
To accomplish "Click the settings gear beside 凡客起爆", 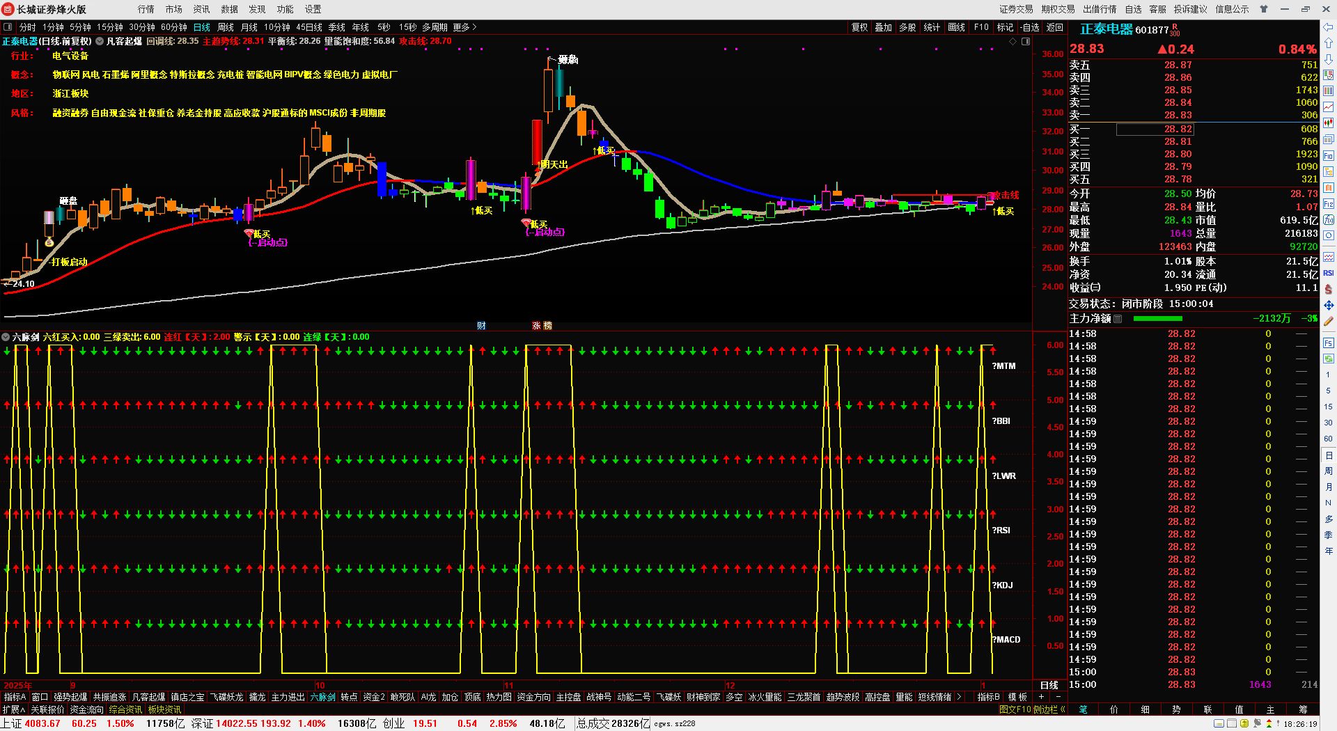I will 100,41.
